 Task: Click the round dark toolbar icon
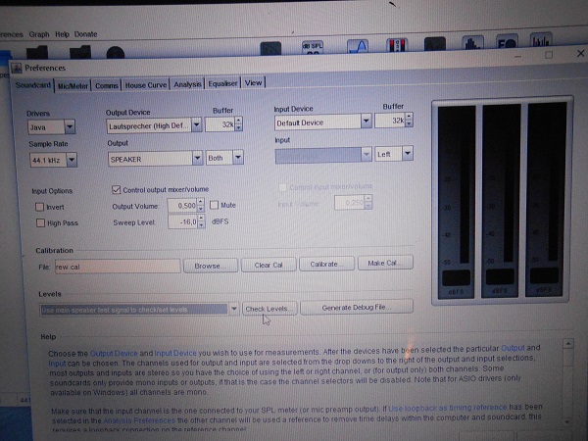click(x=115, y=53)
